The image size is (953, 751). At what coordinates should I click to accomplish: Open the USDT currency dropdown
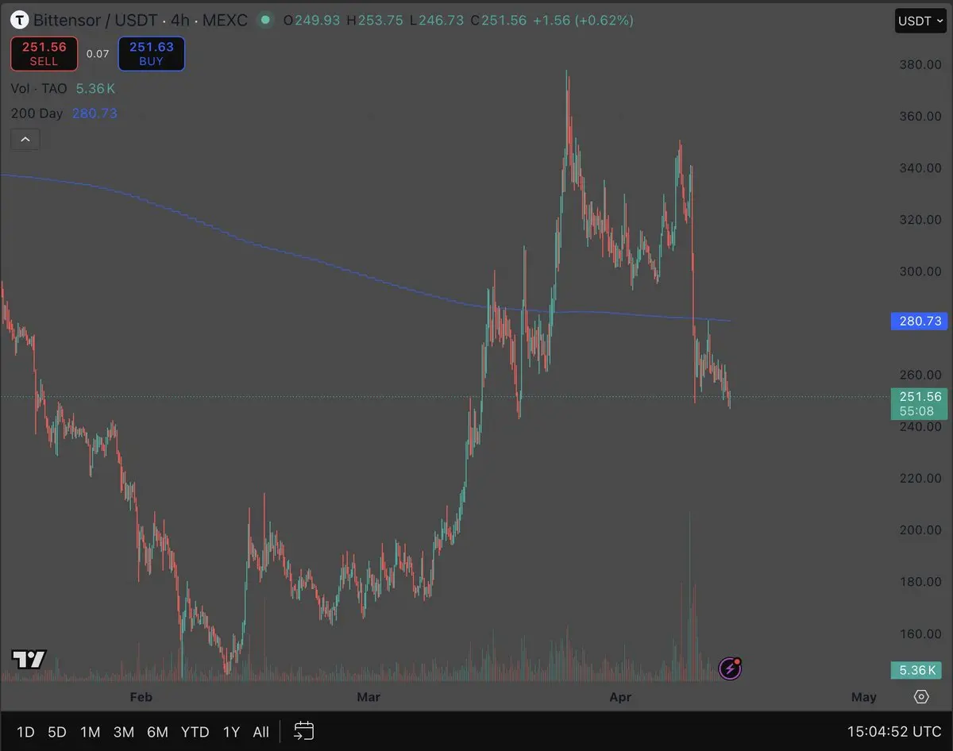pyautogui.click(x=921, y=21)
